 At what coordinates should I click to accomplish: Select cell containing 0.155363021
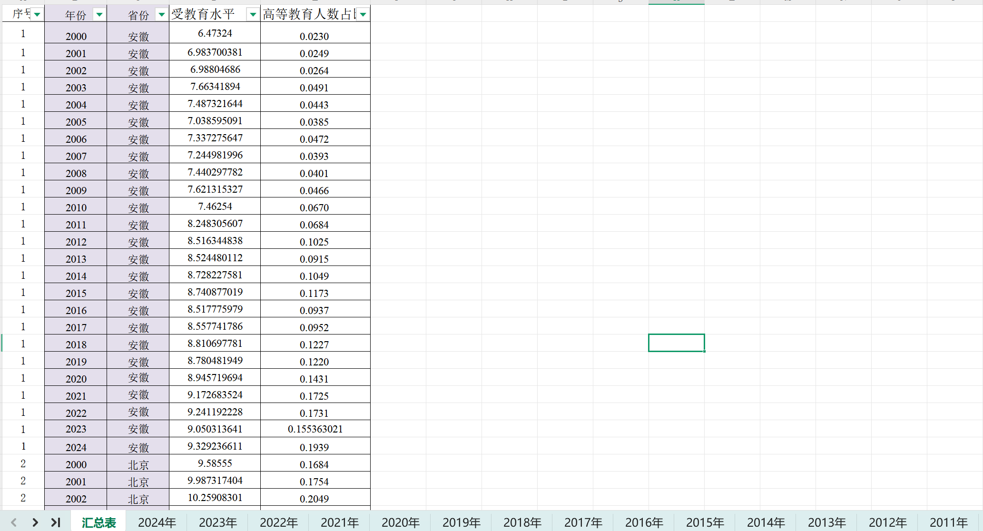pyautogui.click(x=315, y=429)
